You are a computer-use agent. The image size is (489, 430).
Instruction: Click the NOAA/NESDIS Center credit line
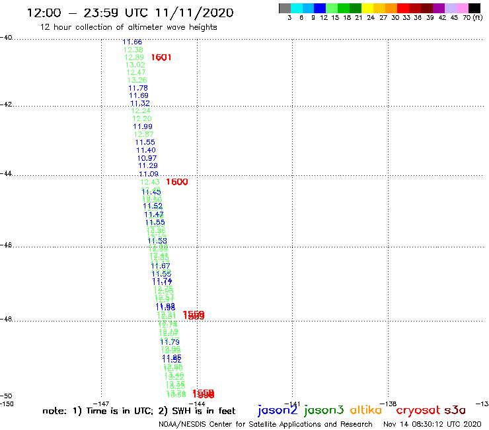266,425
